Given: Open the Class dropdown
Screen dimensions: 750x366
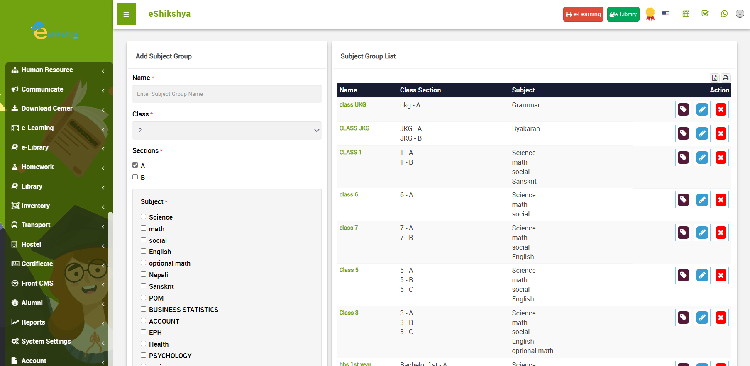Looking at the screenshot, I should [x=227, y=131].
